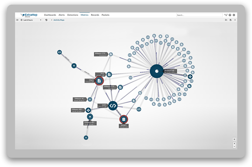The width and height of the screenshot is (252, 167).
Task: Click in the Search input field
Action: (199, 15)
